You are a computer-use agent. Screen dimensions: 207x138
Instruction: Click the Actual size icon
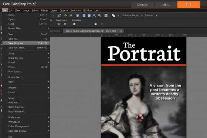(74, 24)
